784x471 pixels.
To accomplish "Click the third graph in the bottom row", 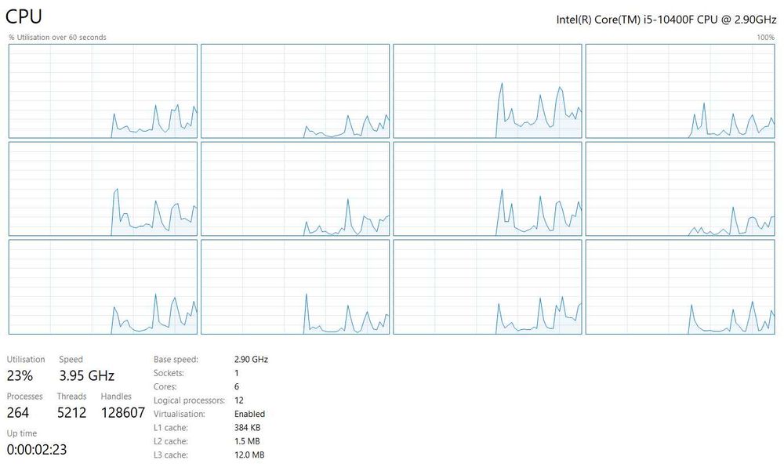I will (488, 287).
